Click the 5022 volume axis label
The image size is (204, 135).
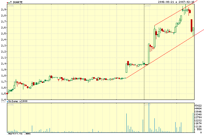198,106
